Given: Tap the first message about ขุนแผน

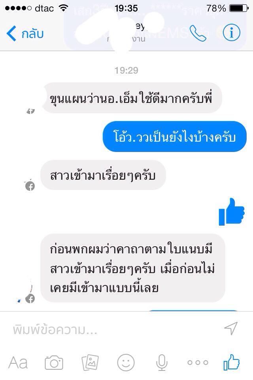Looking at the screenshot, I should (x=132, y=98).
